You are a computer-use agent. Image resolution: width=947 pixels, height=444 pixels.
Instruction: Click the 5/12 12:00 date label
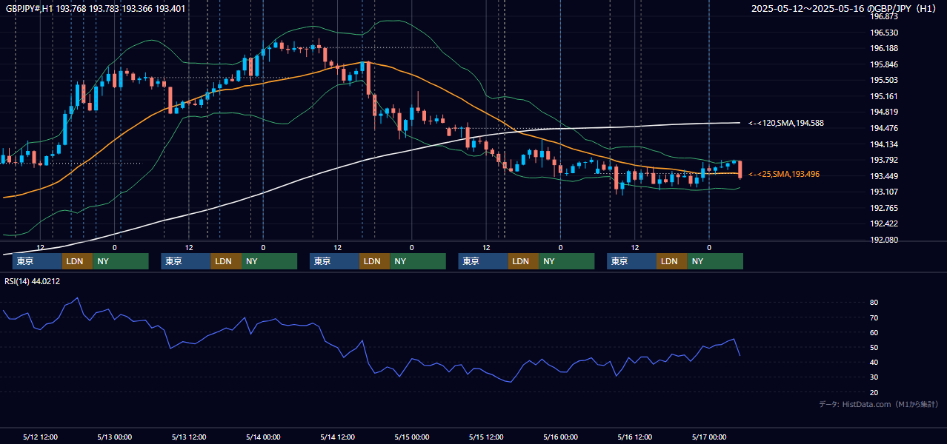coord(41,437)
